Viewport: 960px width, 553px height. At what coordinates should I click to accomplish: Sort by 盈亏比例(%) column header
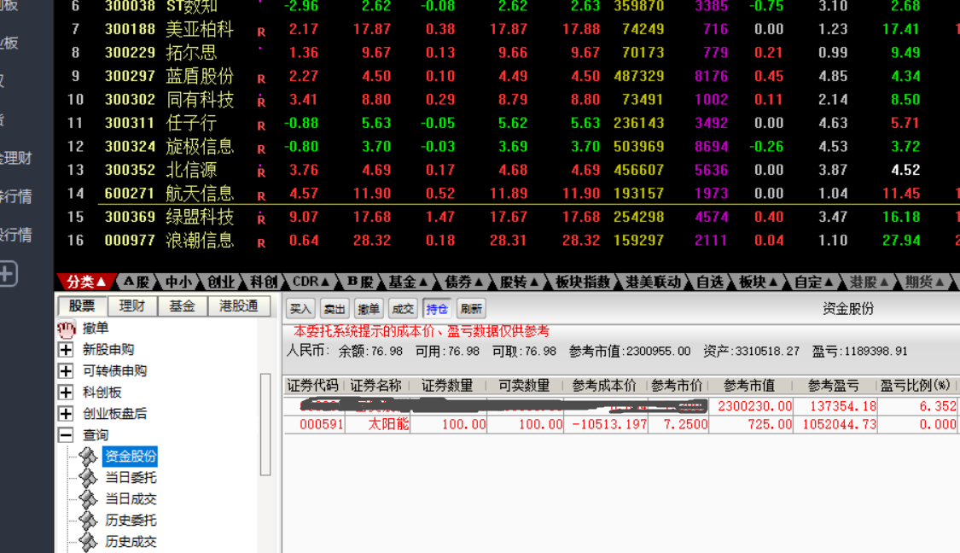916,385
